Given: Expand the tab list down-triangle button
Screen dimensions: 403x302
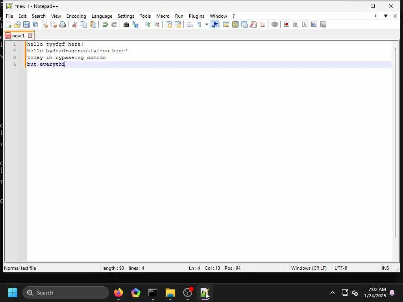Looking at the screenshot, I should tap(386, 16).
